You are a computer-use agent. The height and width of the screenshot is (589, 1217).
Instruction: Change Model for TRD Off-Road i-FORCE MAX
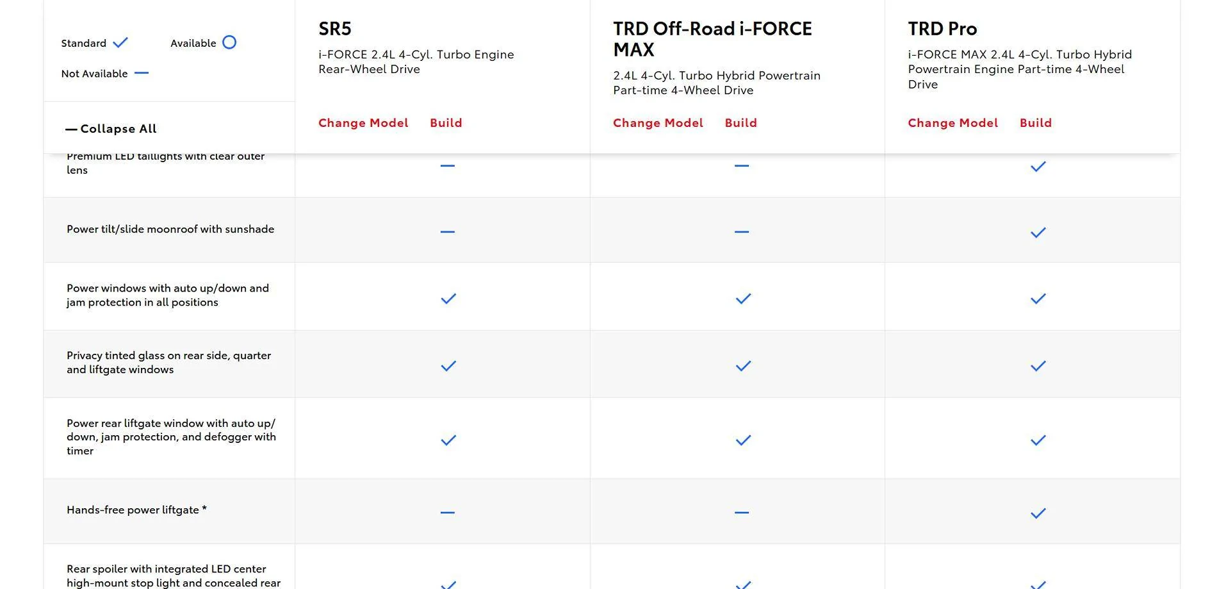658,123
